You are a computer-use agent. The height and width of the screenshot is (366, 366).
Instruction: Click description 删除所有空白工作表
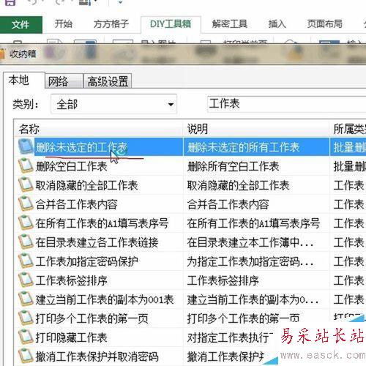point(233,167)
